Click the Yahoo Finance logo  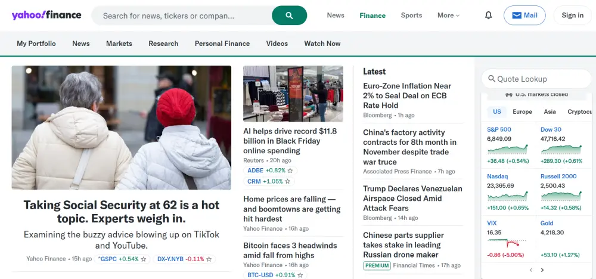46,15
